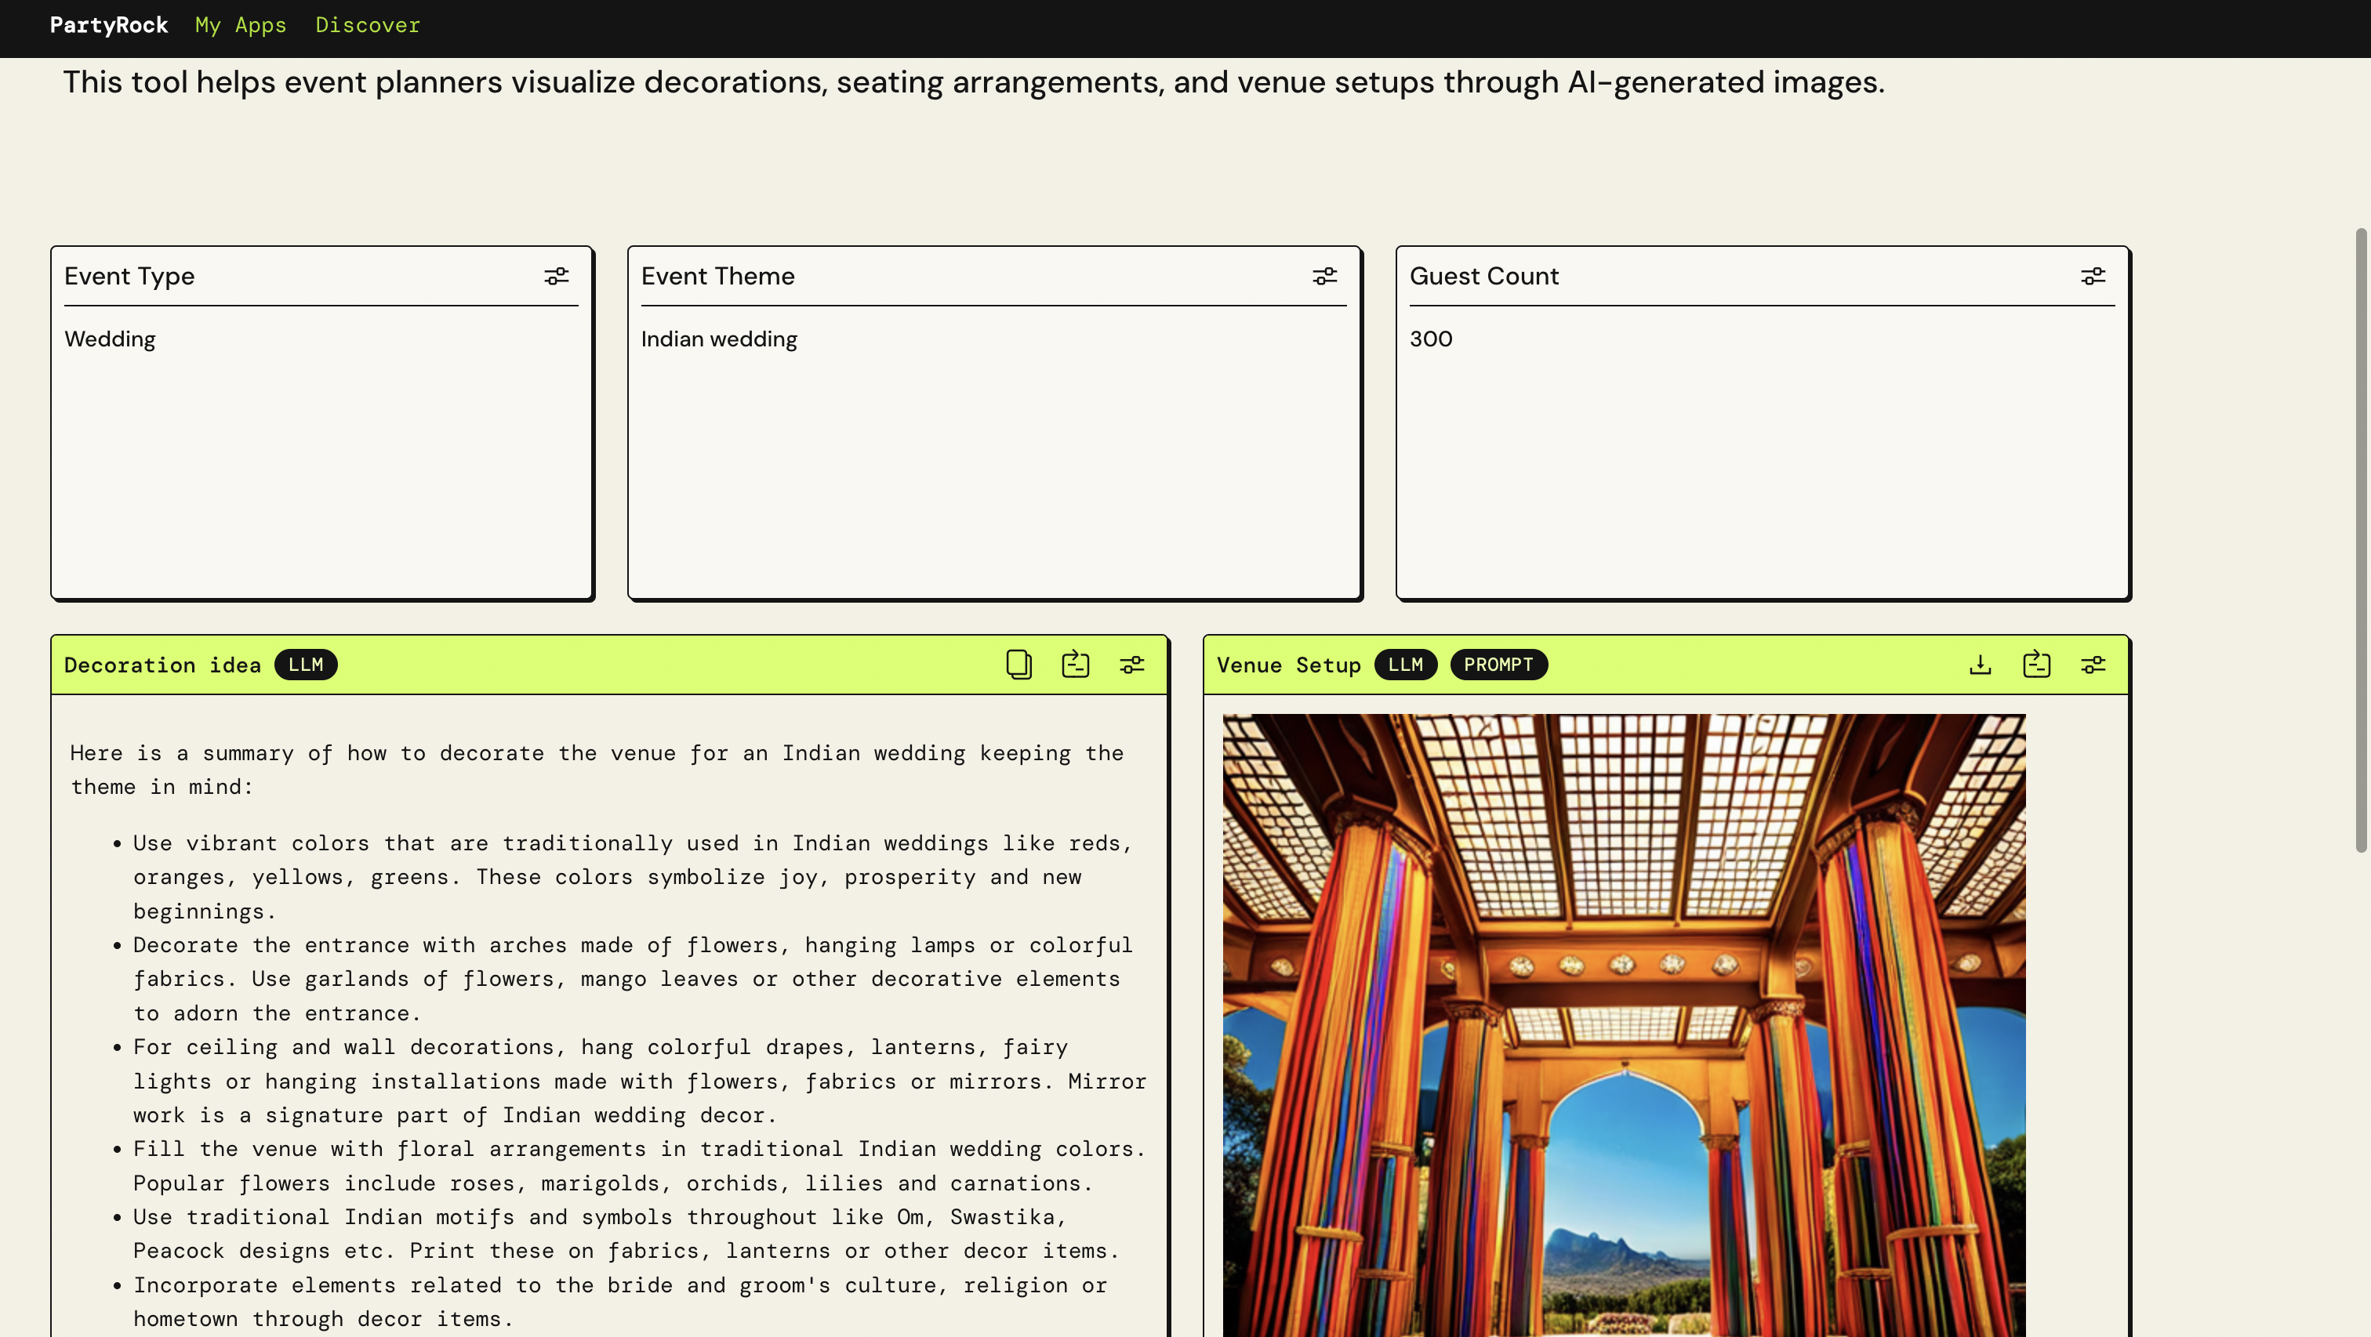The width and height of the screenshot is (2371, 1337).
Task: Download the Venue Setup image
Action: tap(1980, 665)
